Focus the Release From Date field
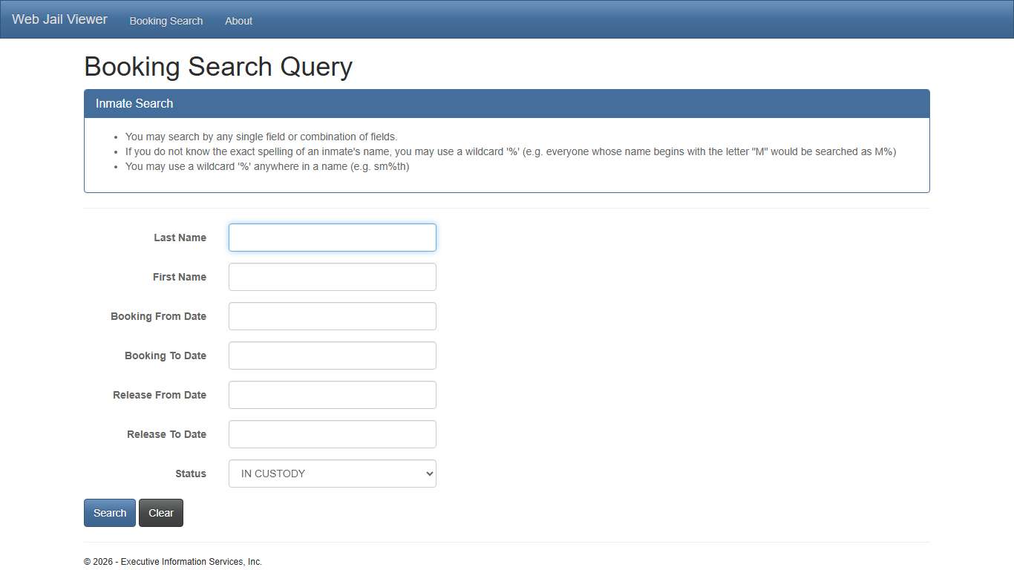 pyautogui.click(x=332, y=395)
